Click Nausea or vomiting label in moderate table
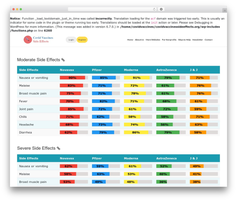Viewport: 237px width, 201px height. click(34, 78)
